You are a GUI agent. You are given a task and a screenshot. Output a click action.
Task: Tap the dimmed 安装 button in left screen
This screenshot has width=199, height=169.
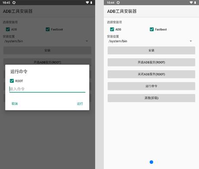(x=47, y=50)
